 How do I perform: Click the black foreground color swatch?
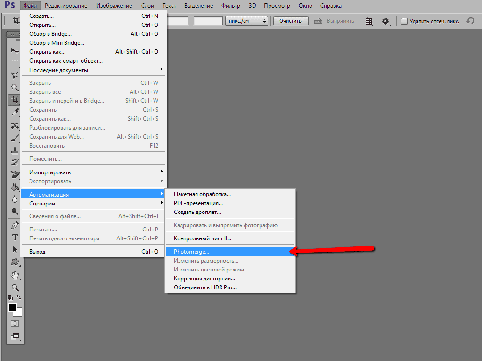tap(13, 307)
